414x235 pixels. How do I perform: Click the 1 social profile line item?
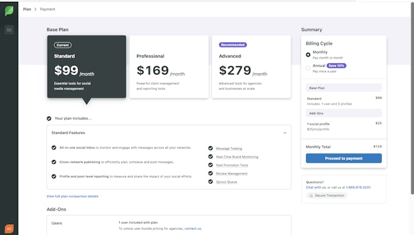coord(318,124)
